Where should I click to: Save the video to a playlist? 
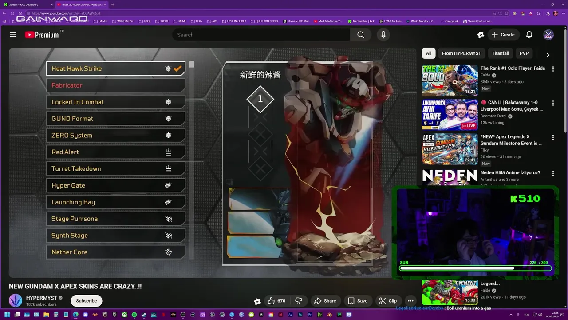358,301
